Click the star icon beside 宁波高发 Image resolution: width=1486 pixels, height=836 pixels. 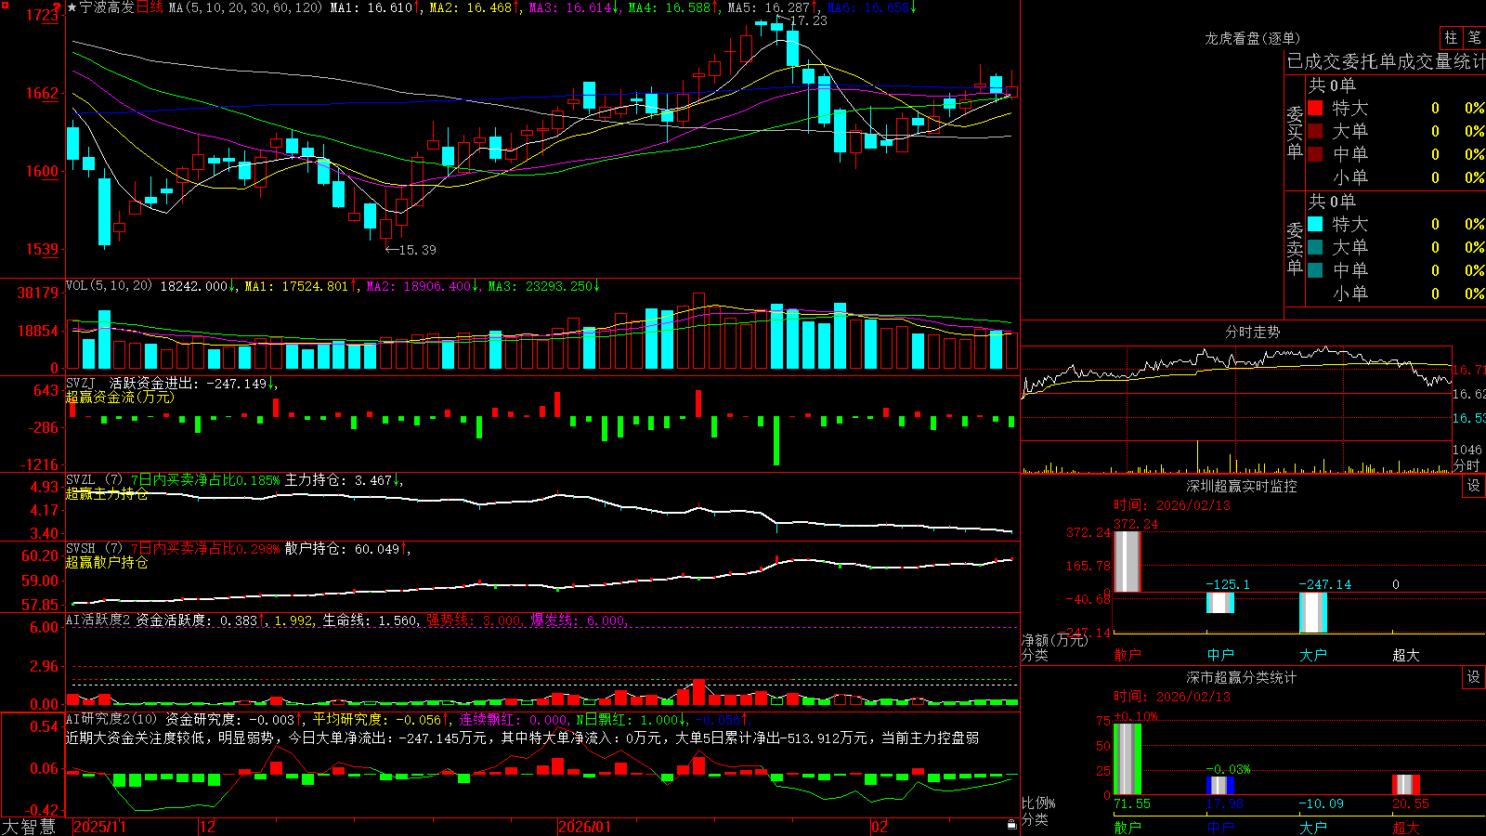[x=72, y=7]
